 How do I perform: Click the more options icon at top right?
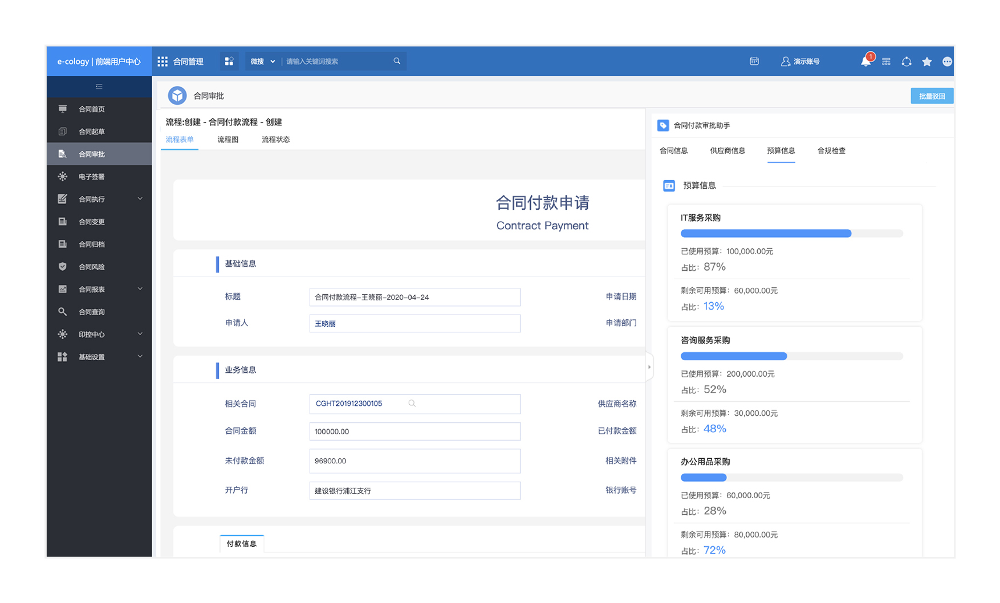947,62
